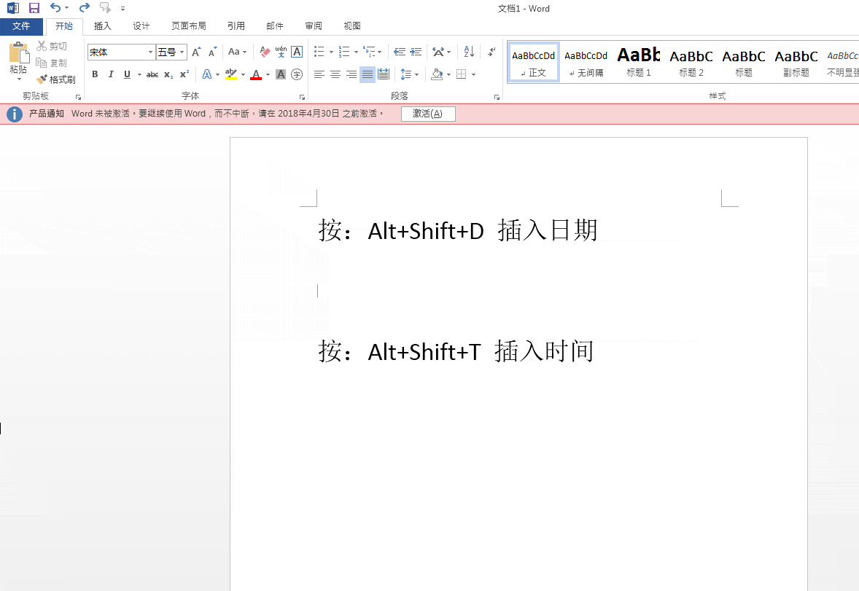
Task: Open highlight color dropdown arrow
Action: (x=243, y=74)
